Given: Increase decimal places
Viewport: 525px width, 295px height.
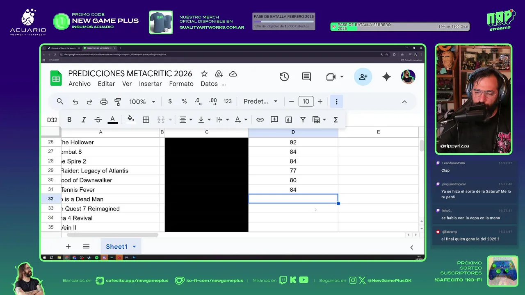Looking at the screenshot, I should [x=213, y=102].
